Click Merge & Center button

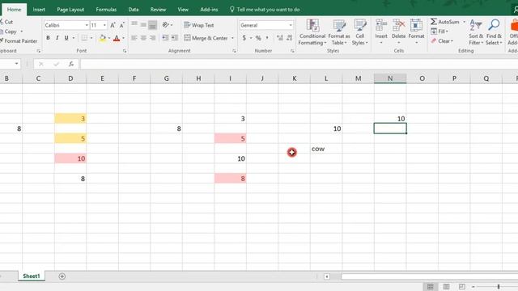[x=206, y=38]
